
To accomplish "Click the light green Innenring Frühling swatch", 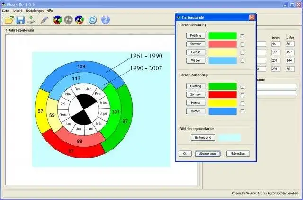I will tap(223, 36).
